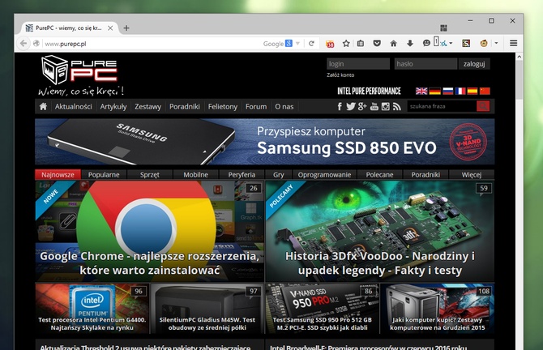This screenshot has height=350, width=543.
Task: Go to the browser home page icon
Action: (393, 43)
